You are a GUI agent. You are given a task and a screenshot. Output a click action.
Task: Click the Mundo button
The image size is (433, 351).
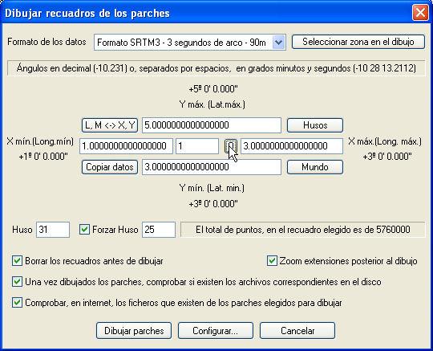(315, 167)
